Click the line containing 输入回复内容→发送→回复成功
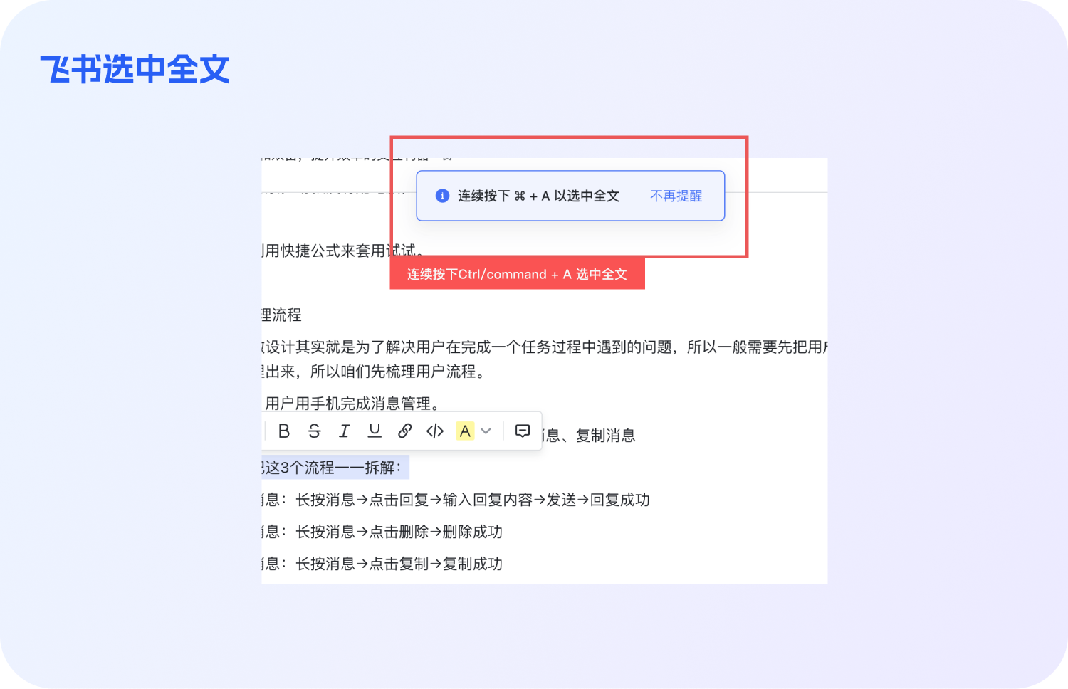This screenshot has width=1068, height=689. click(x=456, y=500)
